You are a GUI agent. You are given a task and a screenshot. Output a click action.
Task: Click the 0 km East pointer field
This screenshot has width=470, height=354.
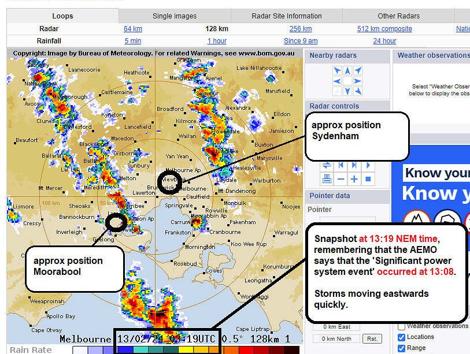[x=338, y=327]
